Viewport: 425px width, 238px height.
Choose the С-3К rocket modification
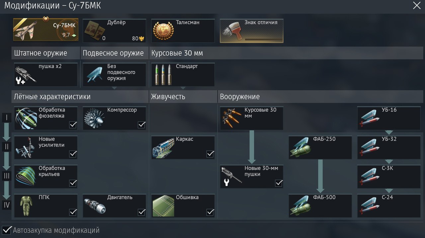(389, 176)
